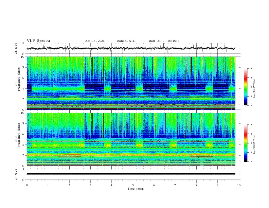Screen dimensions: 269x208
Task: Click the time axis tick label "7"
Action: coord(175,185)
